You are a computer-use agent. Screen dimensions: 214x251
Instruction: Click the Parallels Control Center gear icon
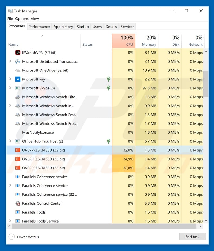click(18, 203)
